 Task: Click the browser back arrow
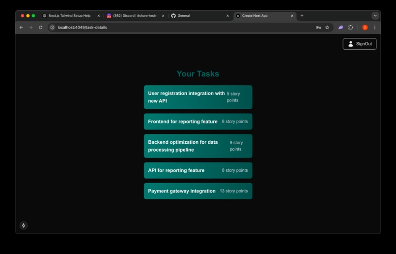pyautogui.click(x=21, y=28)
